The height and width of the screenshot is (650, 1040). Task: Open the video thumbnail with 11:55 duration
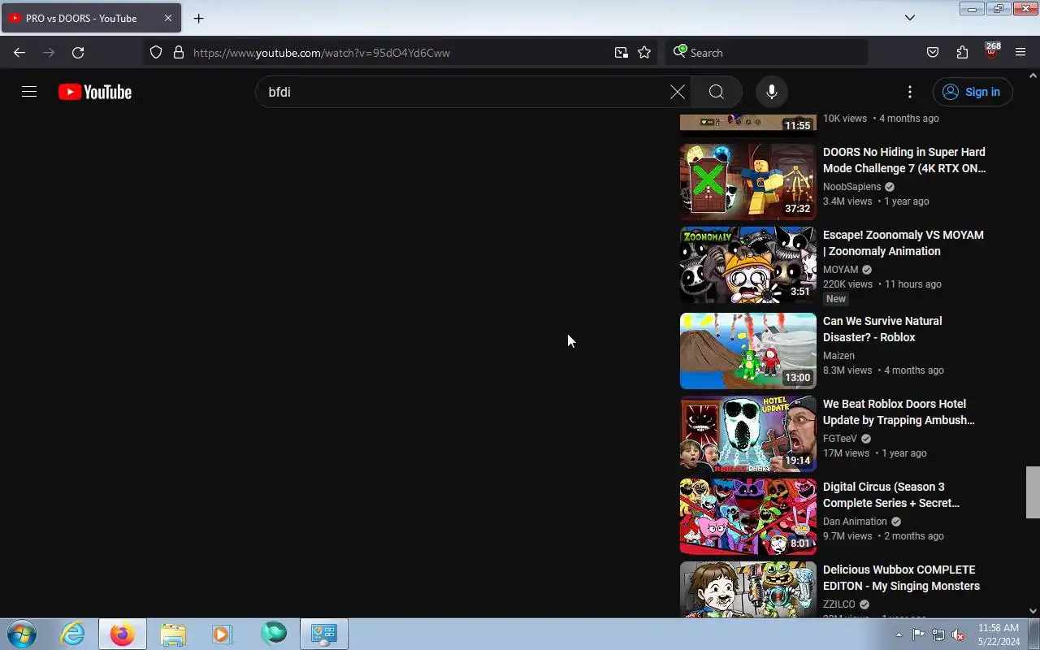coord(748,122)
